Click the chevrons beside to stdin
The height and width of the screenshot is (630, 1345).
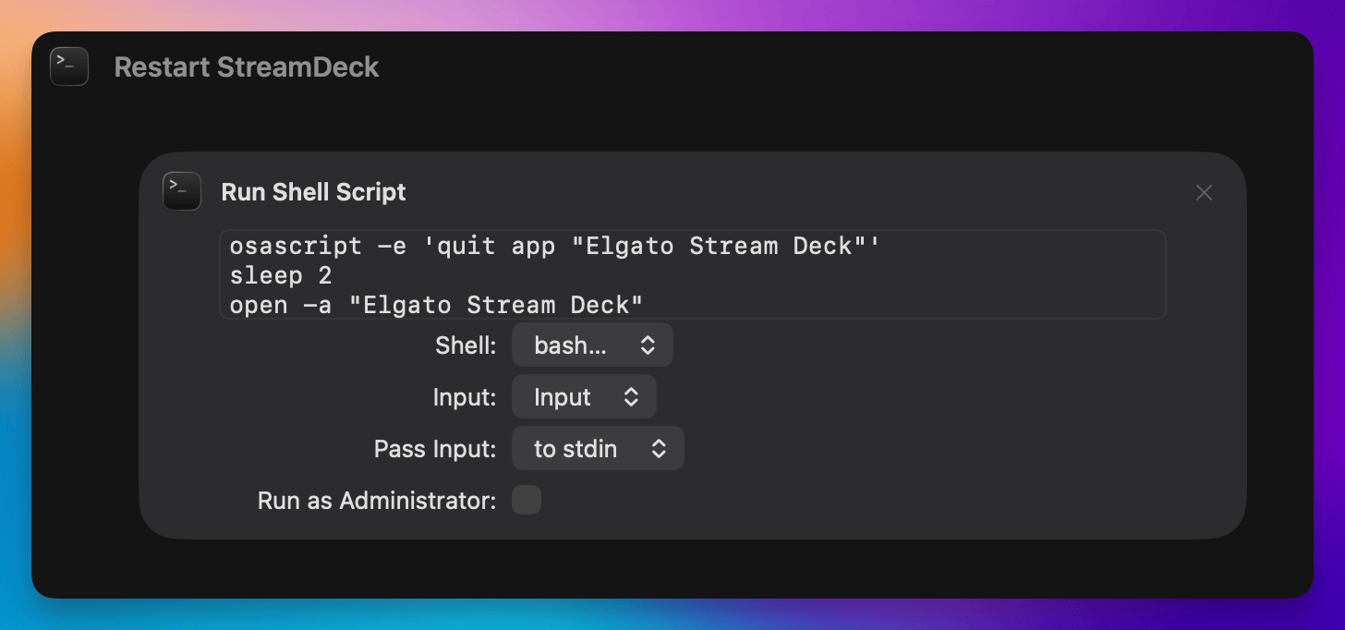point(659,449)
